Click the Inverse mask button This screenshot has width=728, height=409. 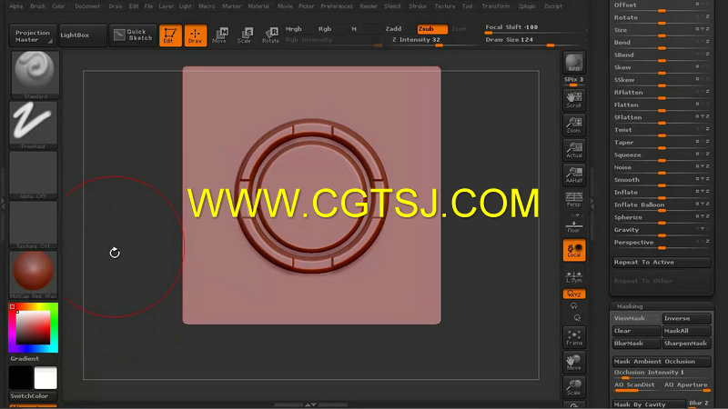(686, 319)
